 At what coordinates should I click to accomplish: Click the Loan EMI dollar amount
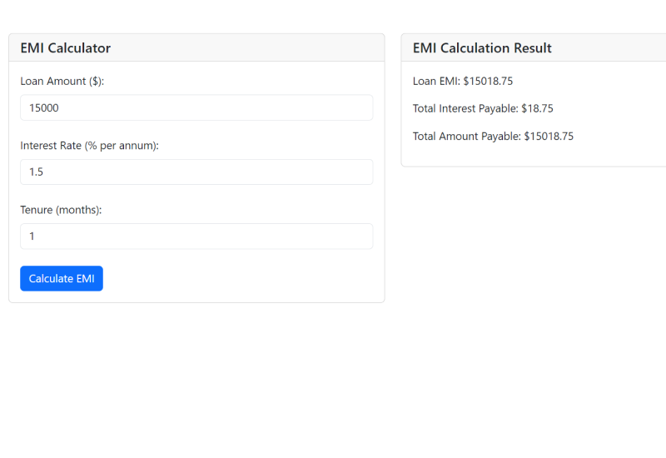tap(488, 82)
